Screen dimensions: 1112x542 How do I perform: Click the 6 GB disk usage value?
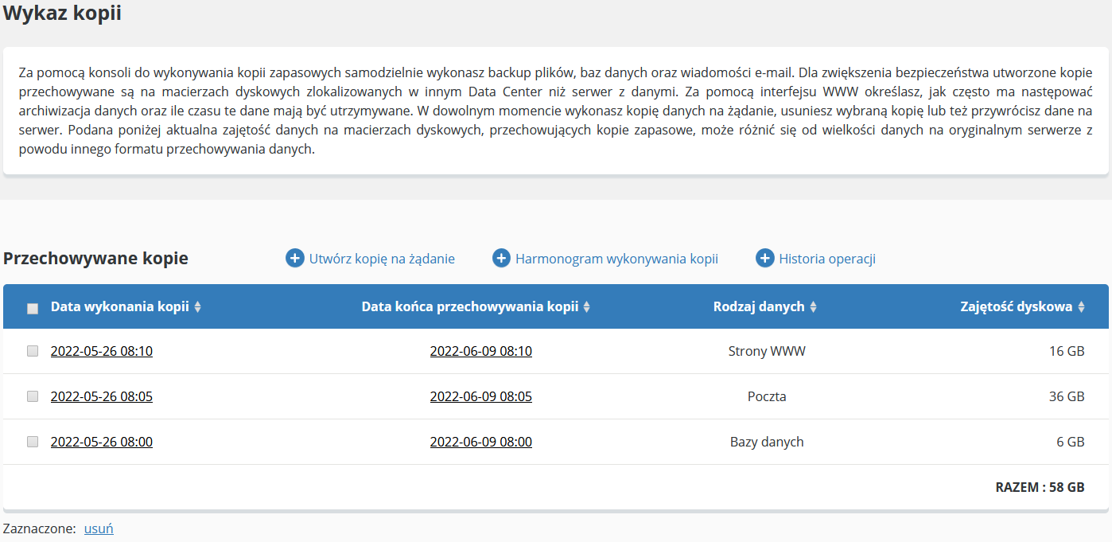[x=1071, y=442]
